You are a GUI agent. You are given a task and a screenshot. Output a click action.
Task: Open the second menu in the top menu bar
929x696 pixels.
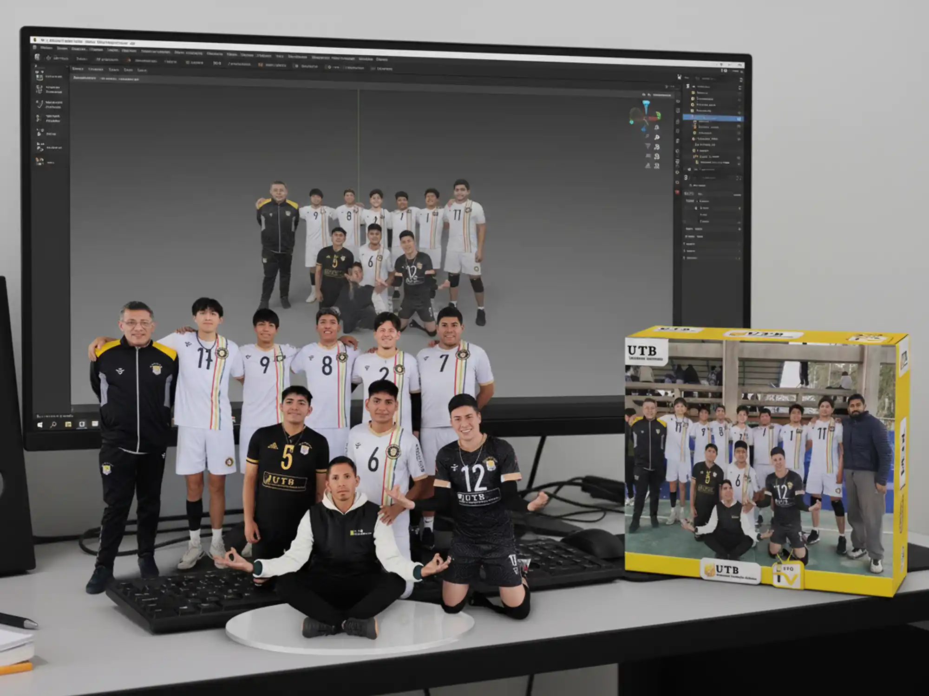[62, 48]
